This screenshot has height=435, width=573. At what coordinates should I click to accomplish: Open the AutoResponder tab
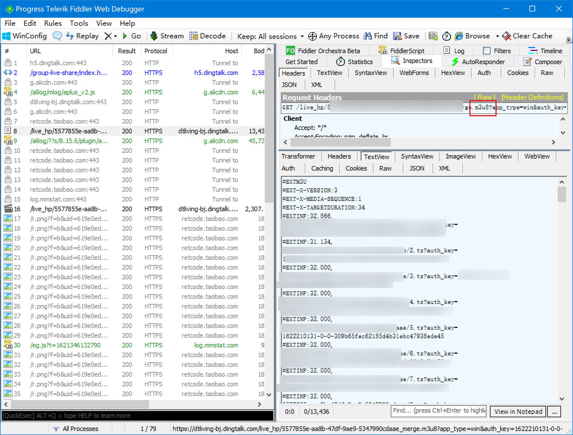pyautogui.click(x=478, y=62)
